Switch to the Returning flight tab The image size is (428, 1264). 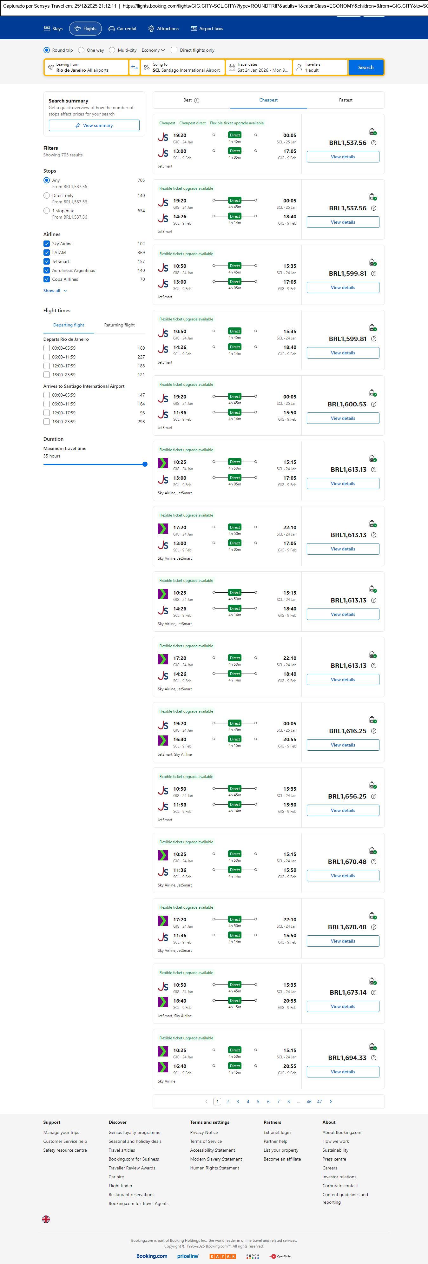pos(119,325)
